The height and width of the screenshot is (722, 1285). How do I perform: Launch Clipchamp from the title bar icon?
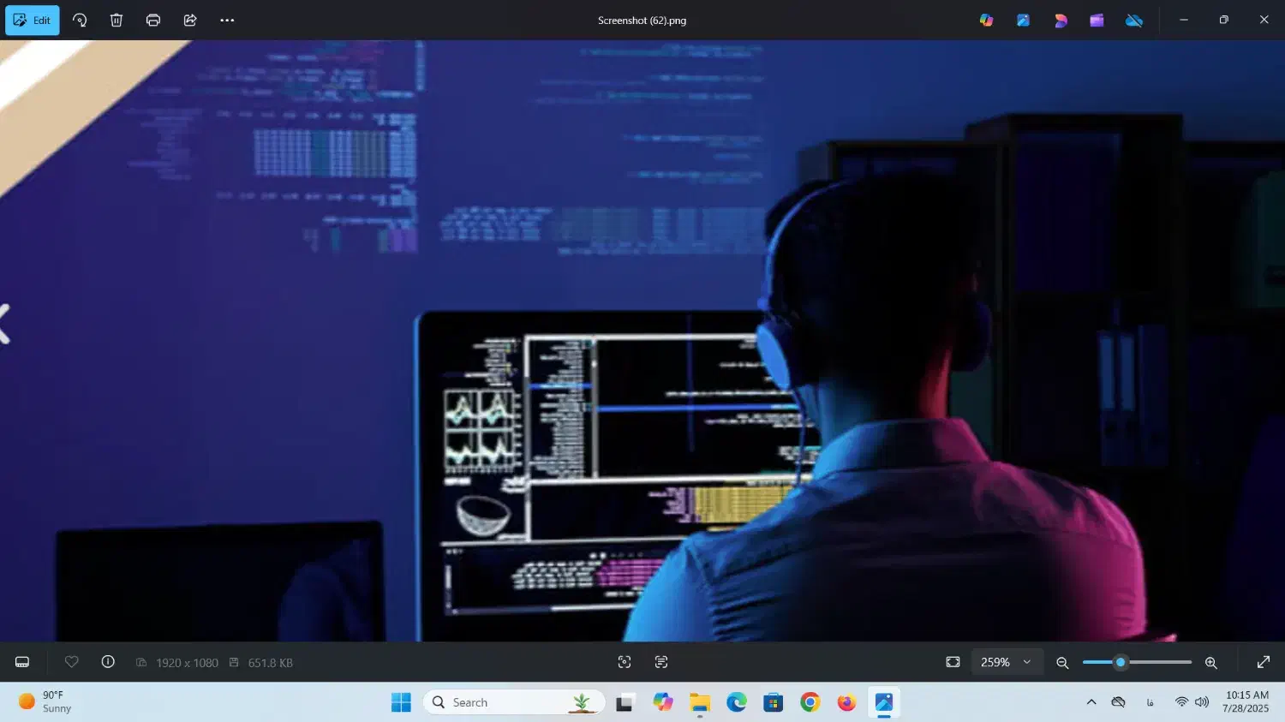1097,21
